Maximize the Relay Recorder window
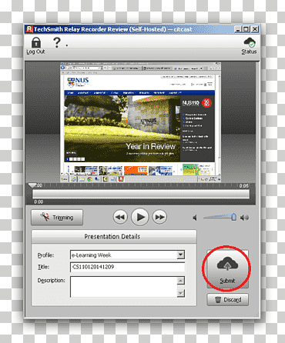 [246, 29]
